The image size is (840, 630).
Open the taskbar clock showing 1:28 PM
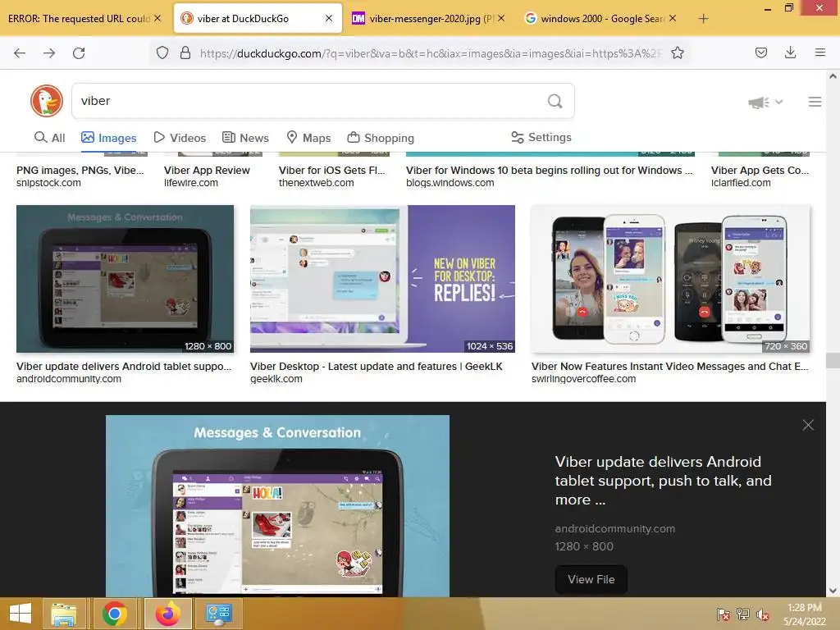pyautogui.click(x=804, y=614)
